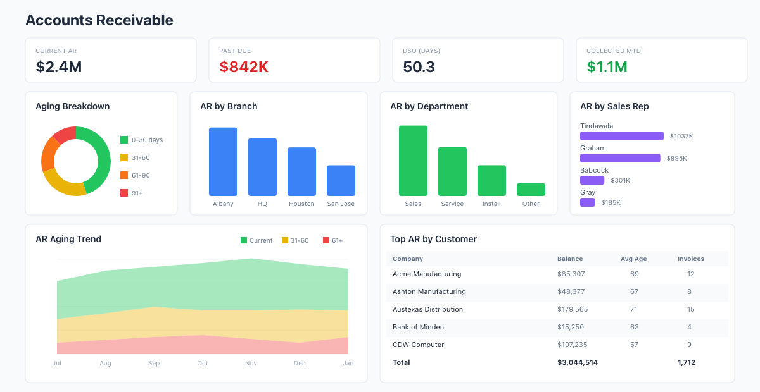Select the CDW Computer customer row
Image resolution: width=760 pixels, height=392 pixels.
(x=418, y=345)
